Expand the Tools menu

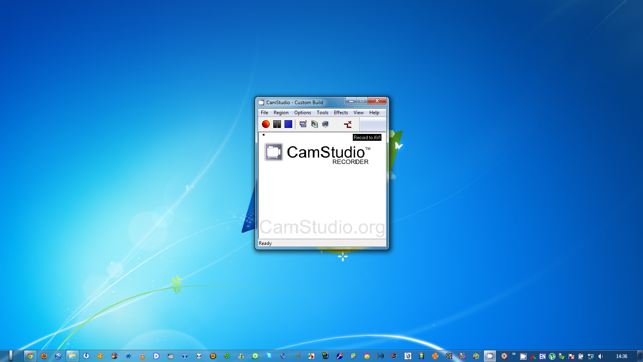[322, 113]
